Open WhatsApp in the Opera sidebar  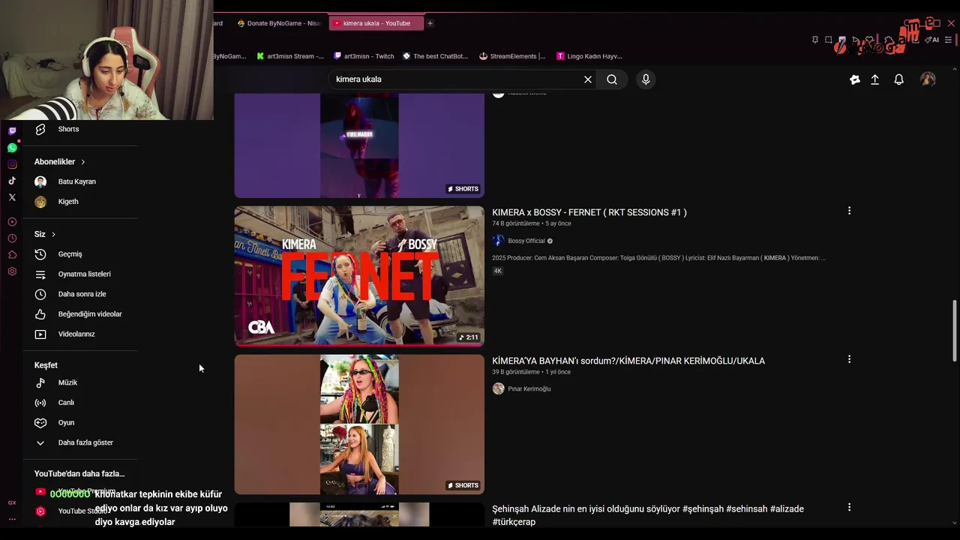click(x=12, y=148)
